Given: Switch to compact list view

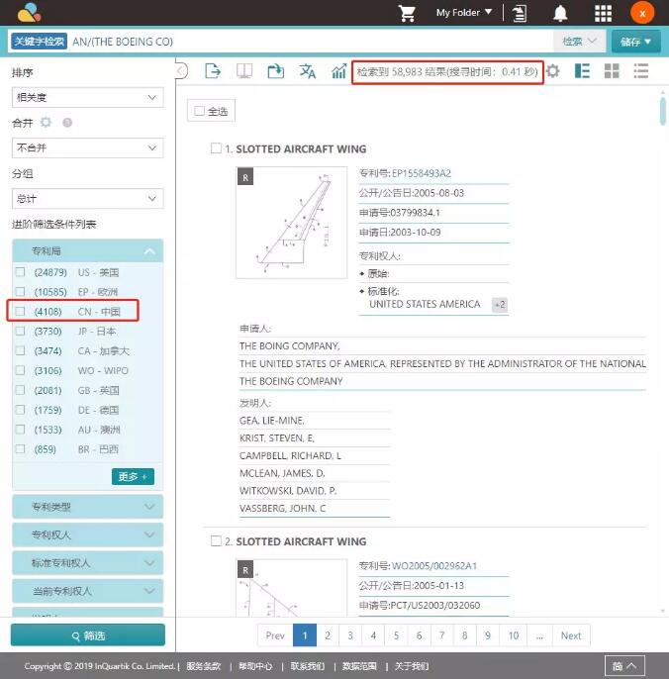Looking at the screenshot, I should coord(641,70).
